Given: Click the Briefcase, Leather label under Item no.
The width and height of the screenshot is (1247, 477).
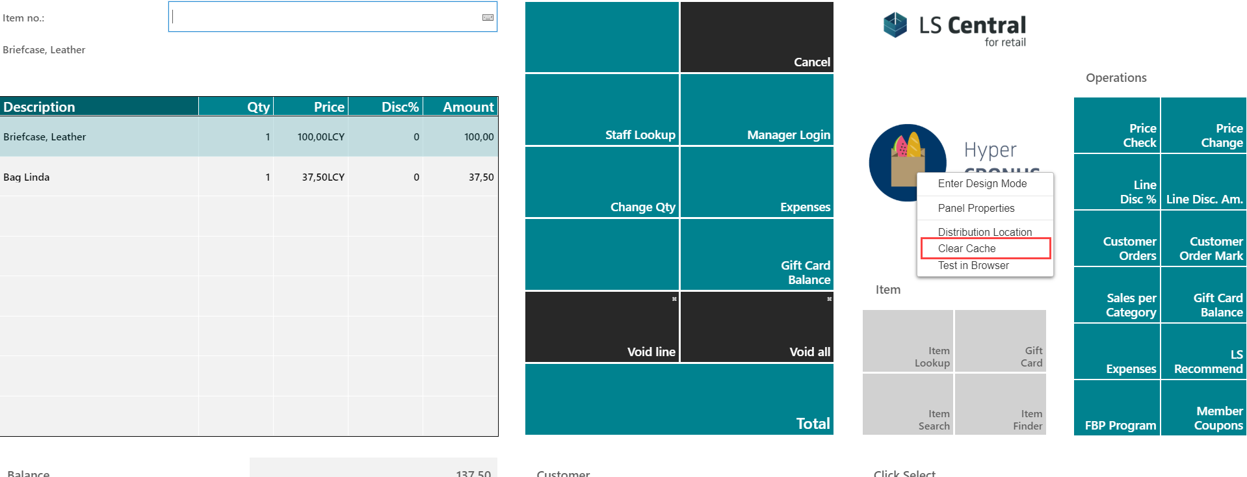Looking at the screenshot, I should point(44,50).
